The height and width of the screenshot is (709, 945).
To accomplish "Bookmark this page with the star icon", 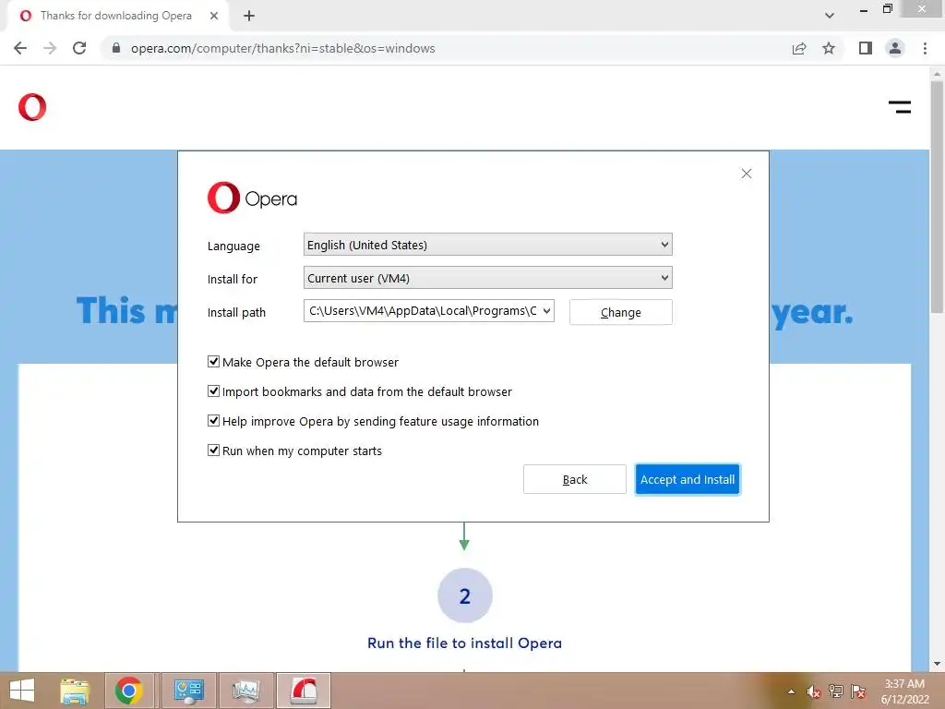I will pos(829,48).
